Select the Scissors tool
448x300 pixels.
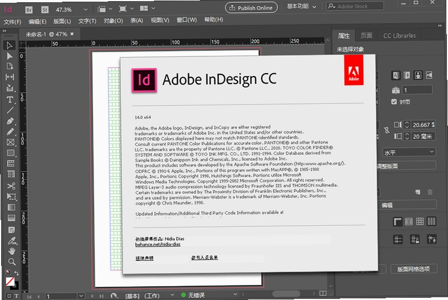click(11, 186)
